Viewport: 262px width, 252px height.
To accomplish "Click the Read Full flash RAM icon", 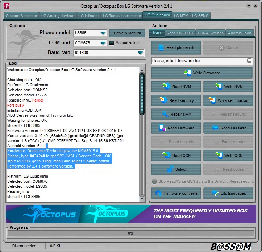I will coord(215,128).
